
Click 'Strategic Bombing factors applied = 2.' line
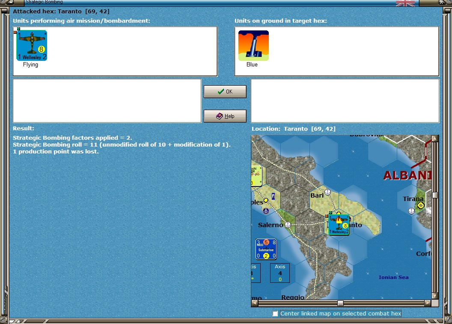[72, 138]
